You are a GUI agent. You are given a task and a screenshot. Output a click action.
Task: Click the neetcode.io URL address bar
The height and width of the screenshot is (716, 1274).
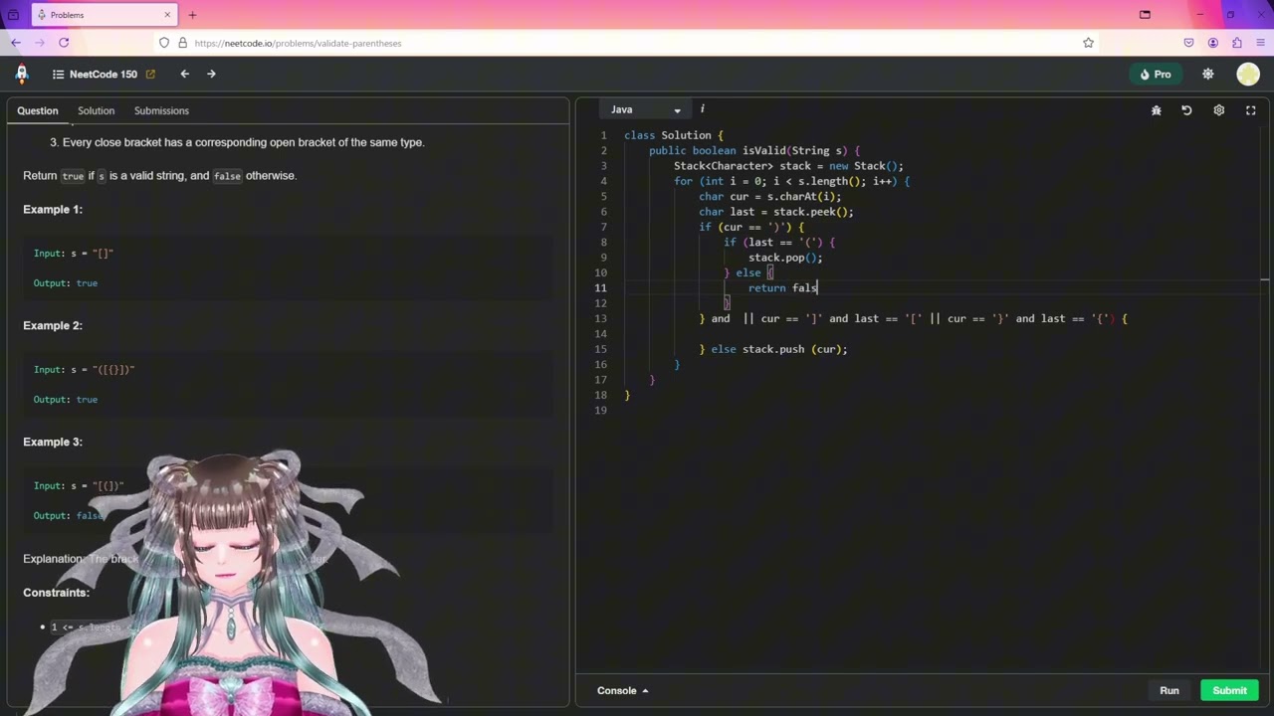coord(627,43)
